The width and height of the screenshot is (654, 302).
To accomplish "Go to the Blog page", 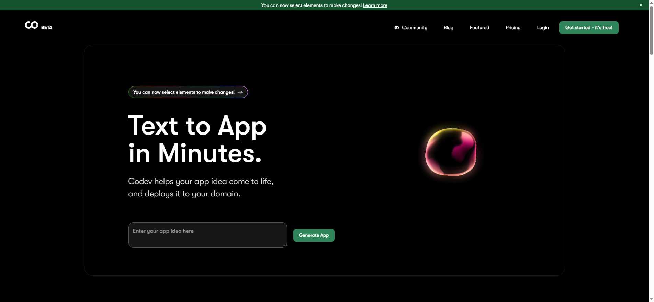I will click(x=449, y=27).
